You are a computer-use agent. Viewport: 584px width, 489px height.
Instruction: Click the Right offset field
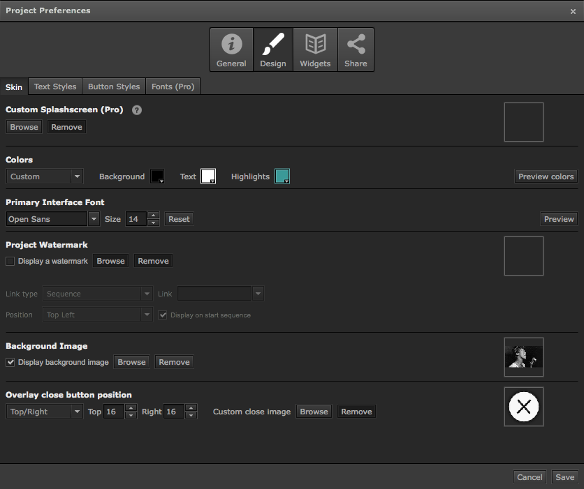(174, 412)
